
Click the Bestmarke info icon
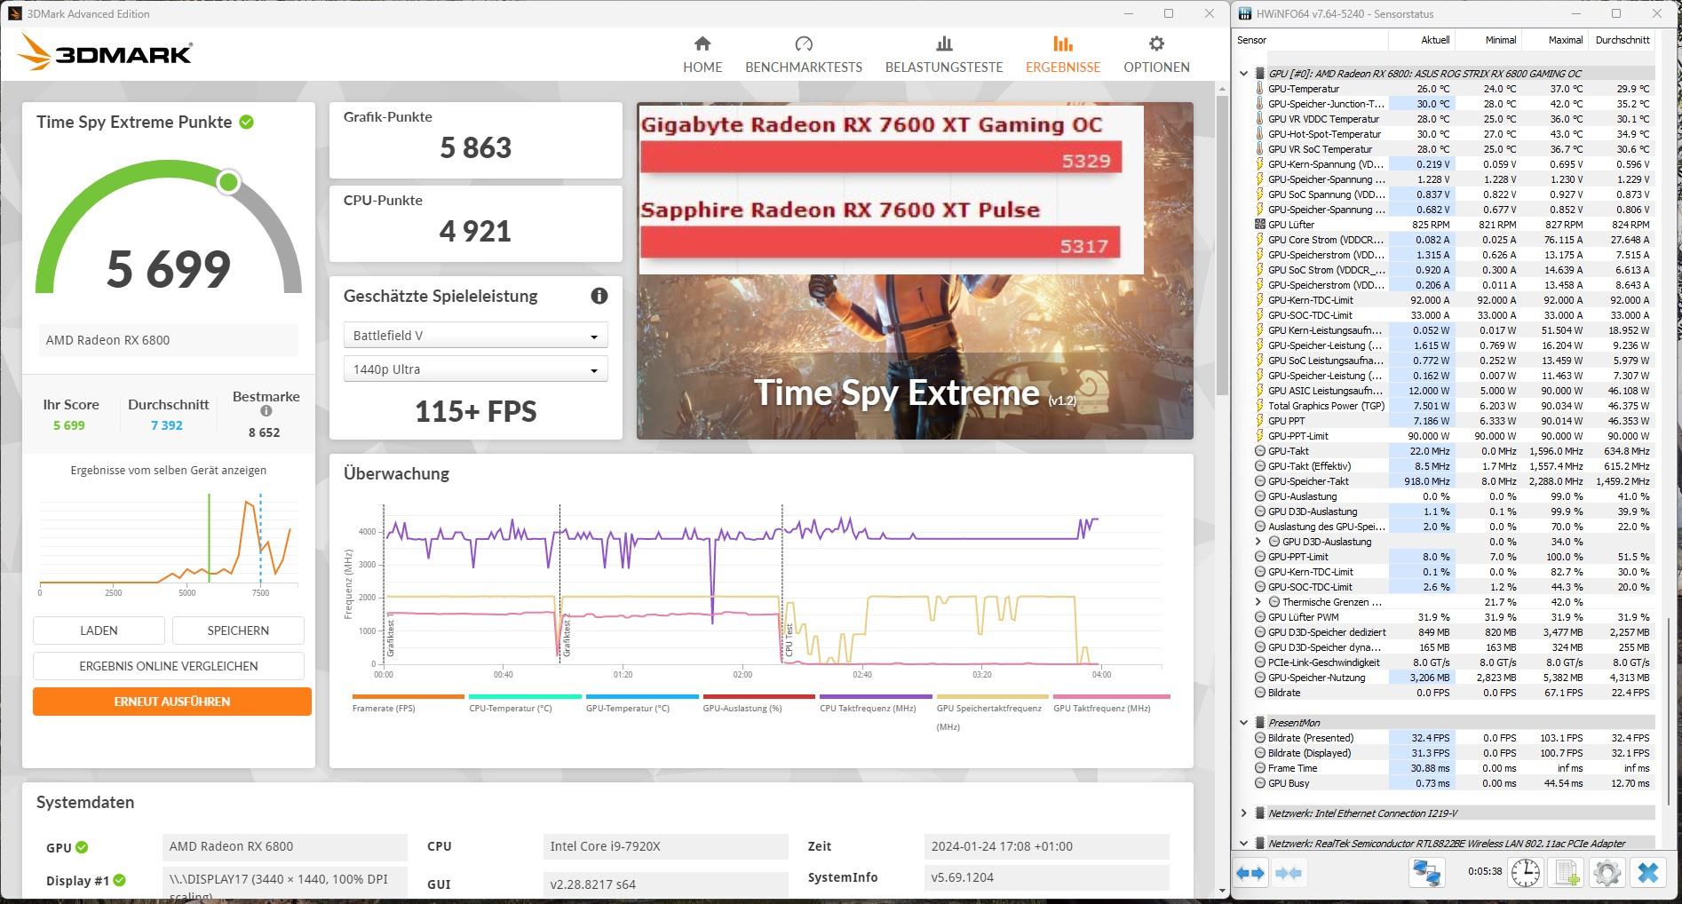click(266, 411)
